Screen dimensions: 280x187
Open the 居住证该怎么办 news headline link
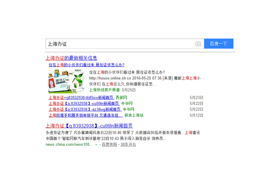86,65
